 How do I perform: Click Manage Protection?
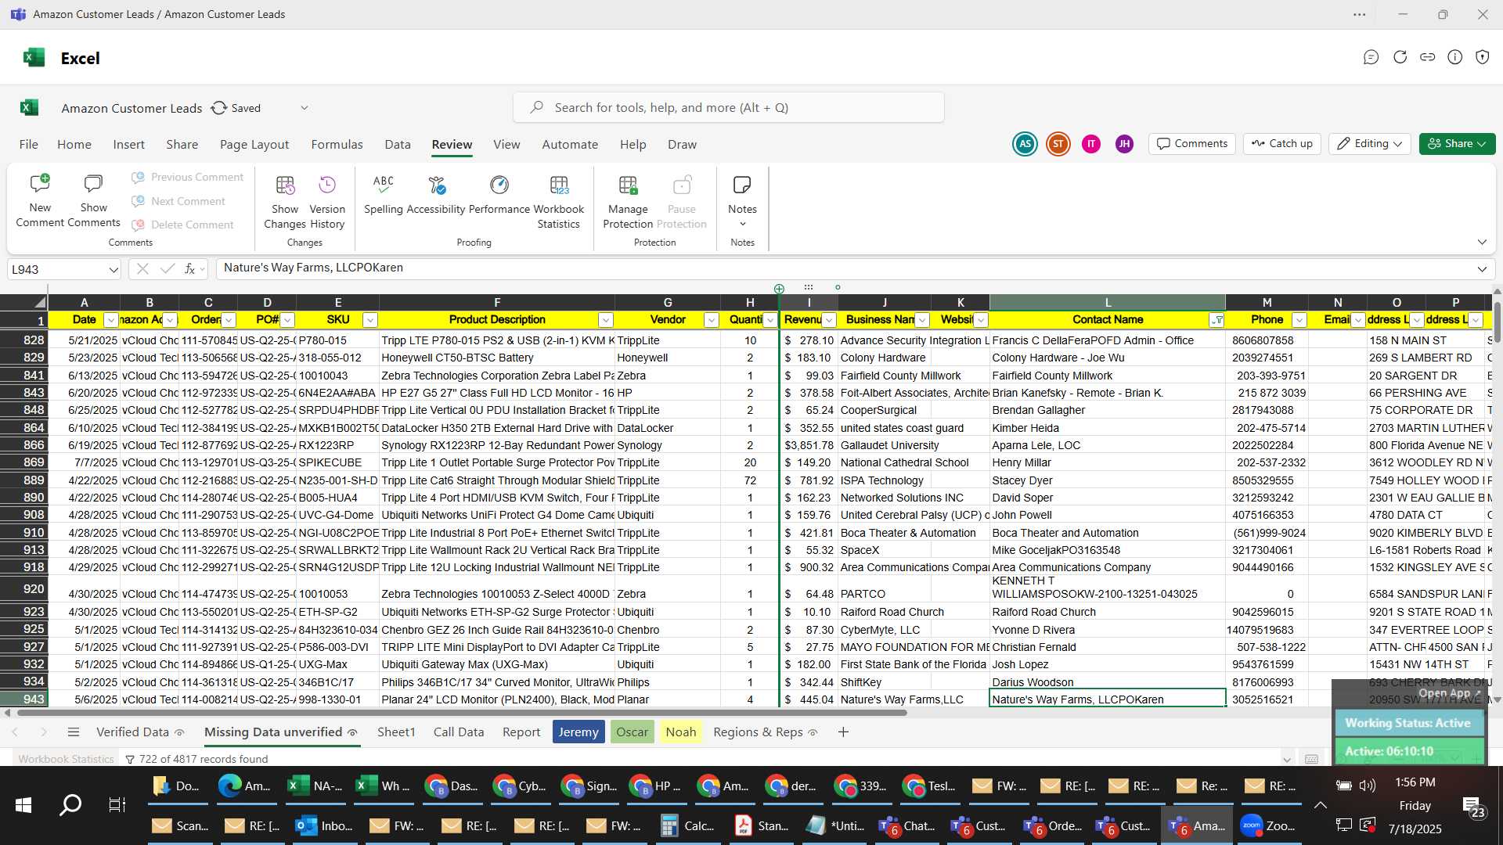tap(628, 202)
